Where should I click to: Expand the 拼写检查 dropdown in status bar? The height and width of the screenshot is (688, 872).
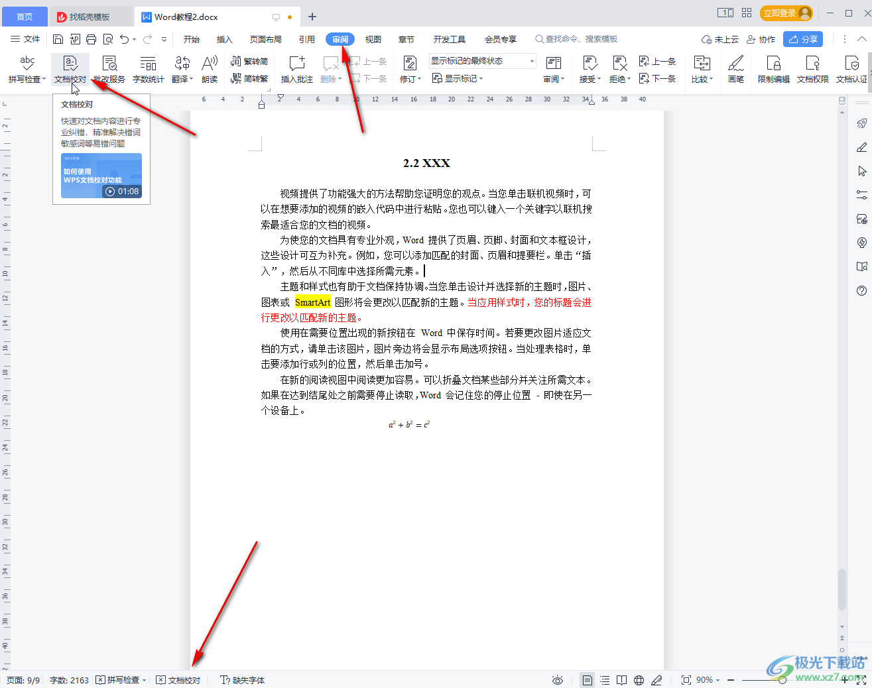144,679
